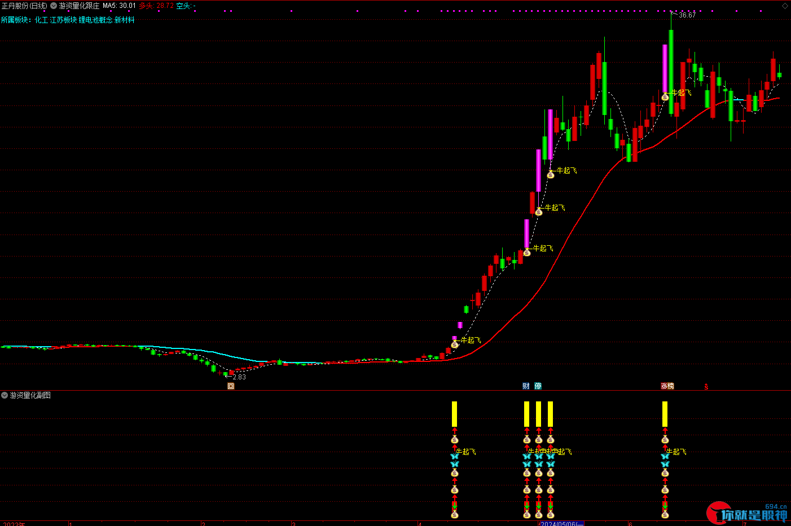Image resolution: width=791 pixels, height=526 pixels.
Task: Click the money-bag icon beside 36.67 peak signal
Action: pos(665,97)
